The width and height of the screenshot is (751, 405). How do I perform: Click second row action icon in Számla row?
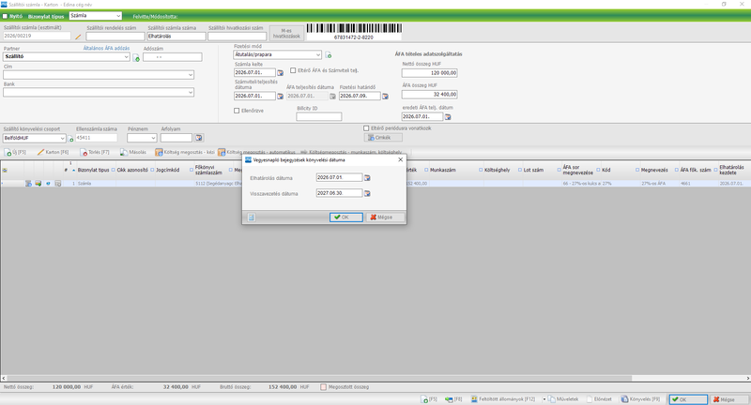pos(38,184)
